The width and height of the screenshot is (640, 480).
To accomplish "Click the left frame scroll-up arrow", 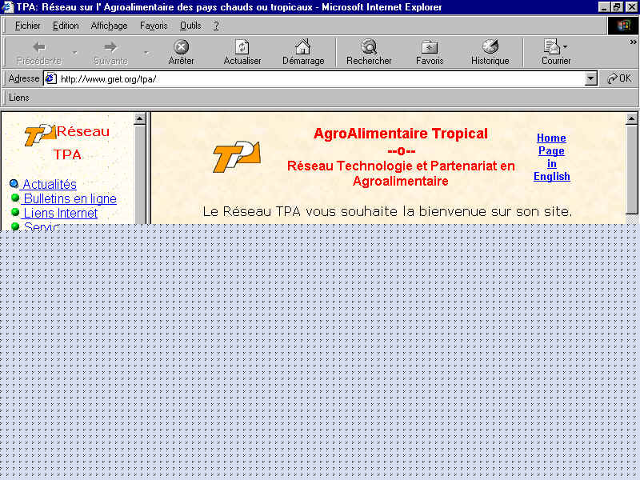I will tap(139, 118).
